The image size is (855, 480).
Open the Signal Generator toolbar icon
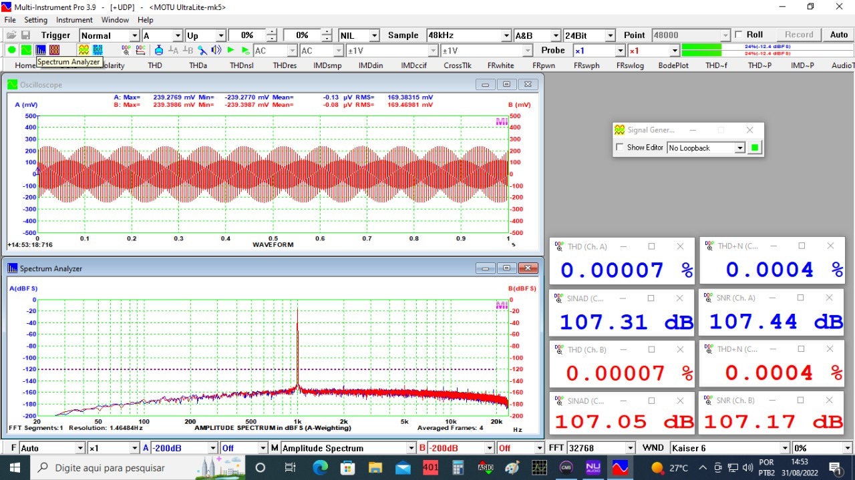[83, 50]
